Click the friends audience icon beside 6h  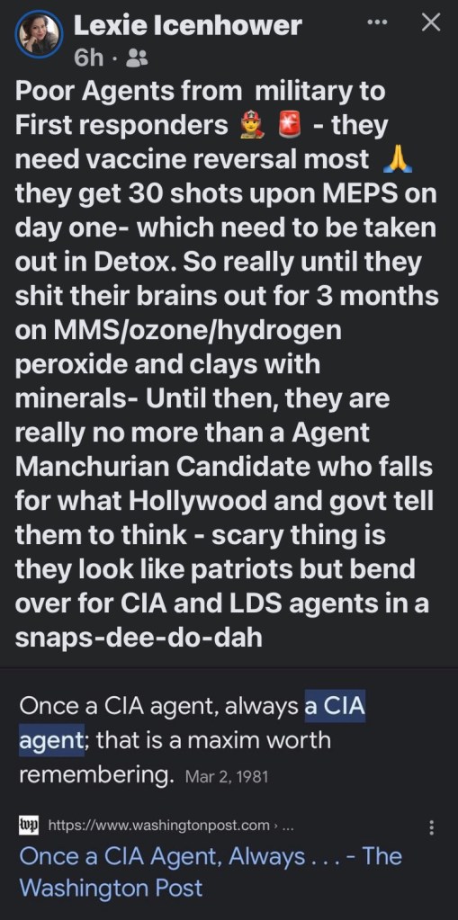(x=138, y=58)
